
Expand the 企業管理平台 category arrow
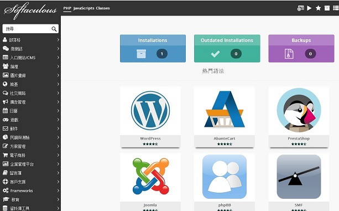[58, 164]
